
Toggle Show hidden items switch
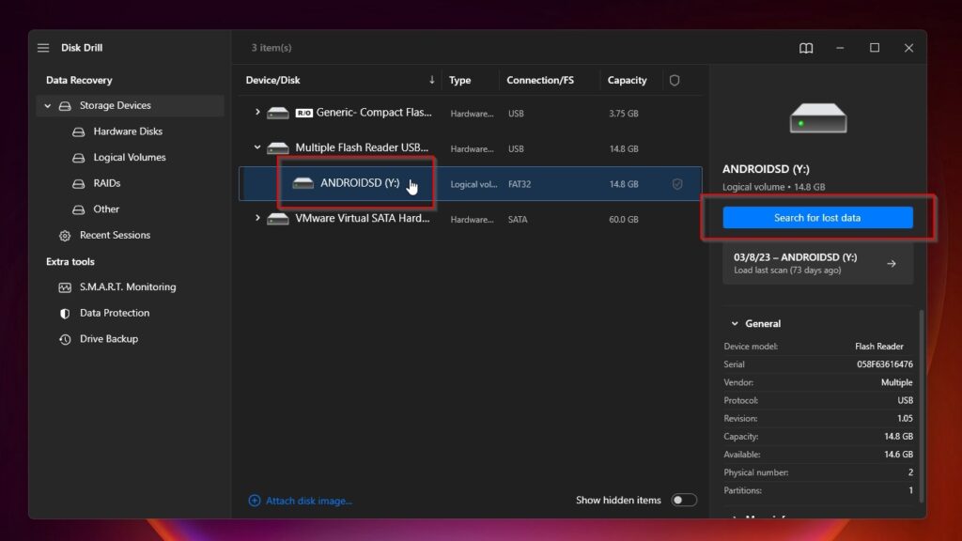tap(684, 501)
